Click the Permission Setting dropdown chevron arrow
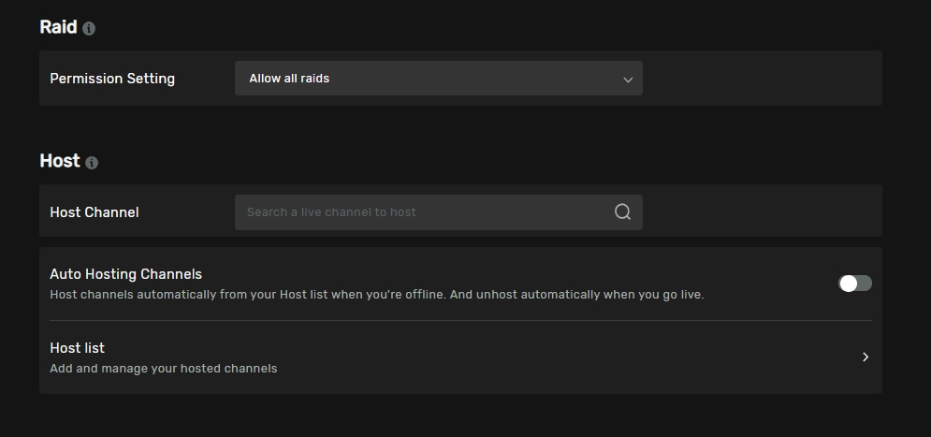 point(628,80)
